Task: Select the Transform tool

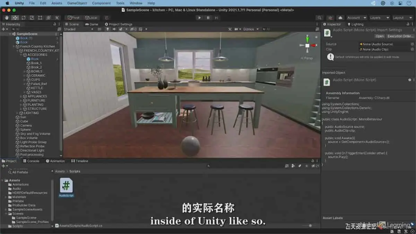Action: pos(48,18)
